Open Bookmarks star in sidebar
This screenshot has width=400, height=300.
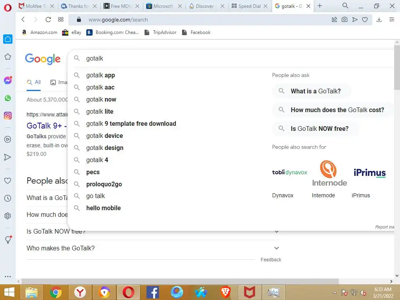click(x=8, y=57)
